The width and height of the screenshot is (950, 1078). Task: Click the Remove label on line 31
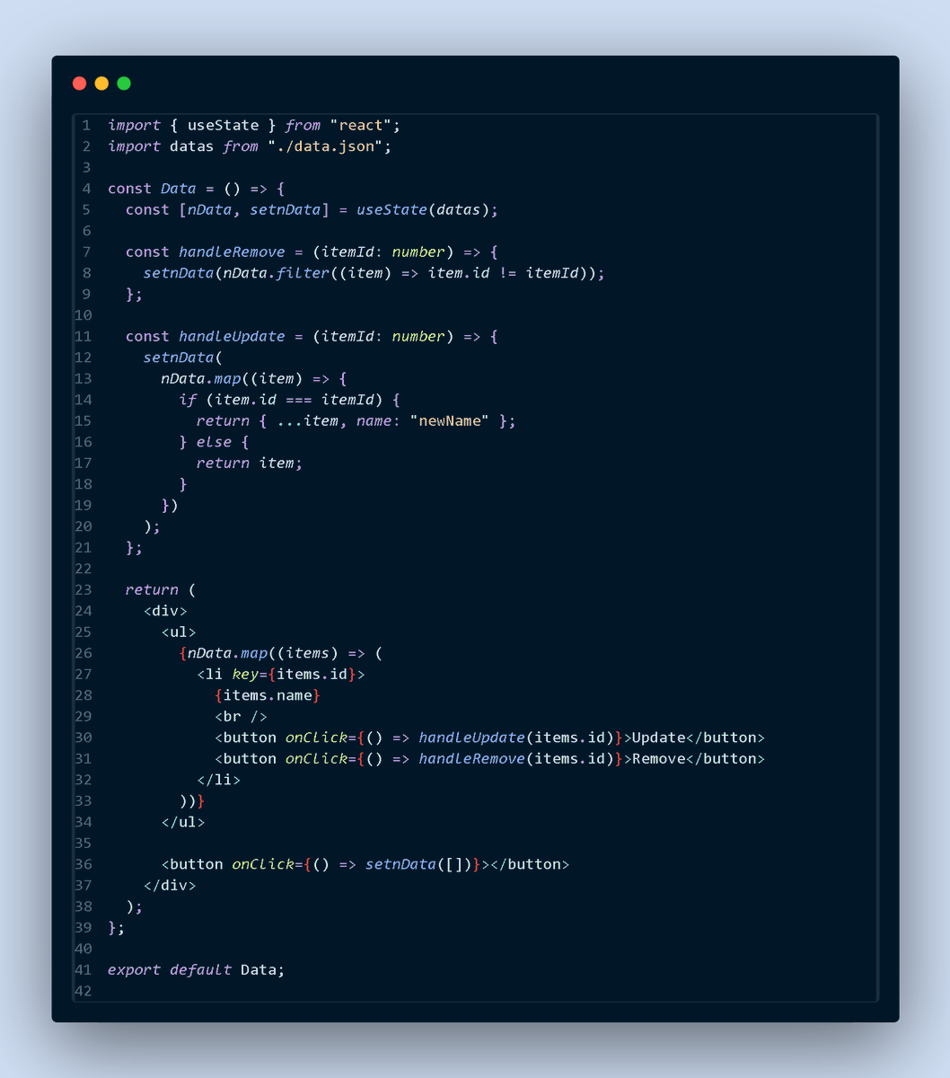click(659, 759)
